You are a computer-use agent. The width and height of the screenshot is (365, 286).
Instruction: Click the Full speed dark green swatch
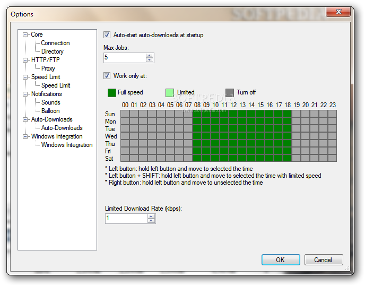click(x=112, y=93)
